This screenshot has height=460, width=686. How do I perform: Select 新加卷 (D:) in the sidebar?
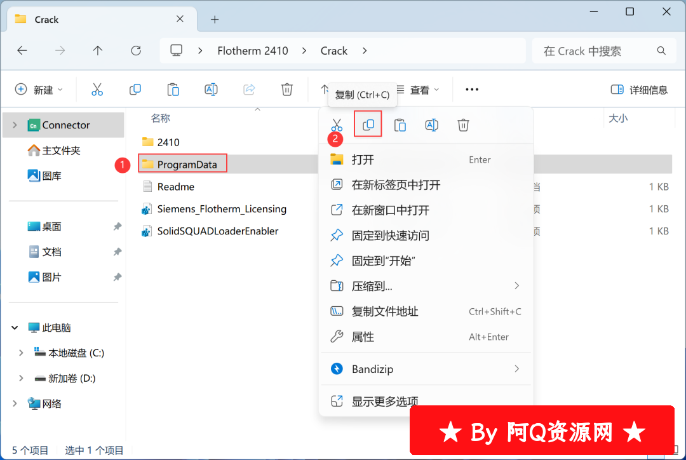tap(65, 378)
